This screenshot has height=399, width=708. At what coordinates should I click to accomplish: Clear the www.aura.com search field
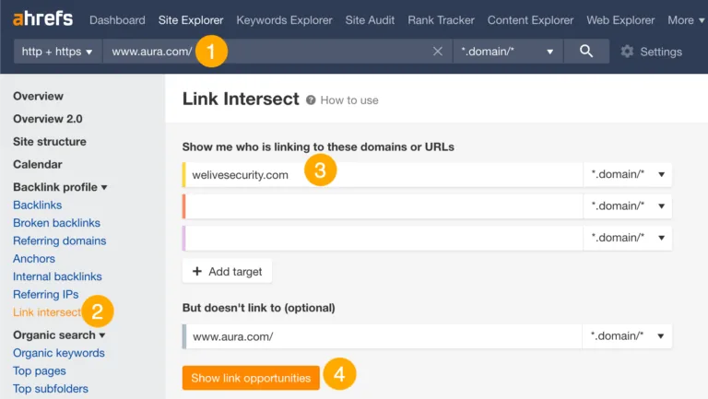click(x=438, y=52)
